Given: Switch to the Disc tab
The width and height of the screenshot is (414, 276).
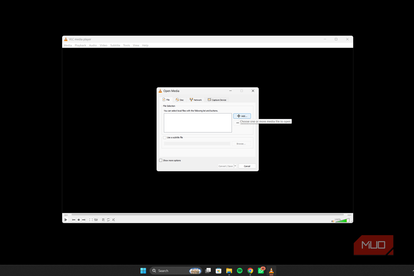Looking at the screenshot, I should (x=180, y=100).
